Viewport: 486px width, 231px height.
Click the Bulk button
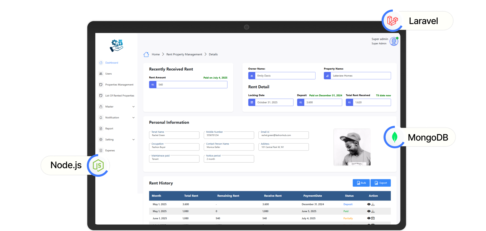361,183
